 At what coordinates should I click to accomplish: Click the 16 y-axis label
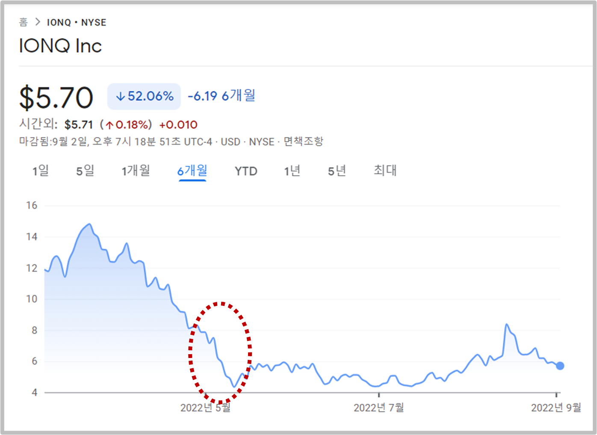[x=32, y=205]
